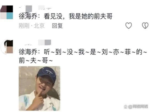Viewport: 151px width, 112px height.
Task: Tap the grey badge beside the first username
Action: 29,9
